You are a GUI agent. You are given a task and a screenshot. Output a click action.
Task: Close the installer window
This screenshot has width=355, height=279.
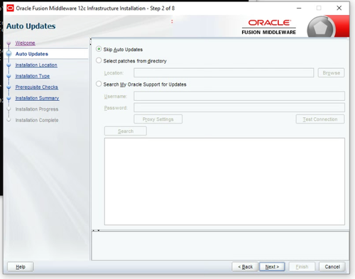click(339, 8)
